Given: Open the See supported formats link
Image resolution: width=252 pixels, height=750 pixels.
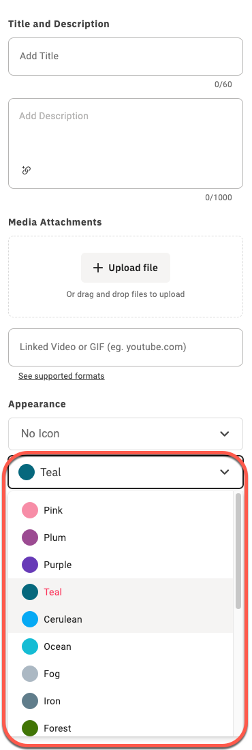Looking at the screenshot, I should (x=61, y=376).
